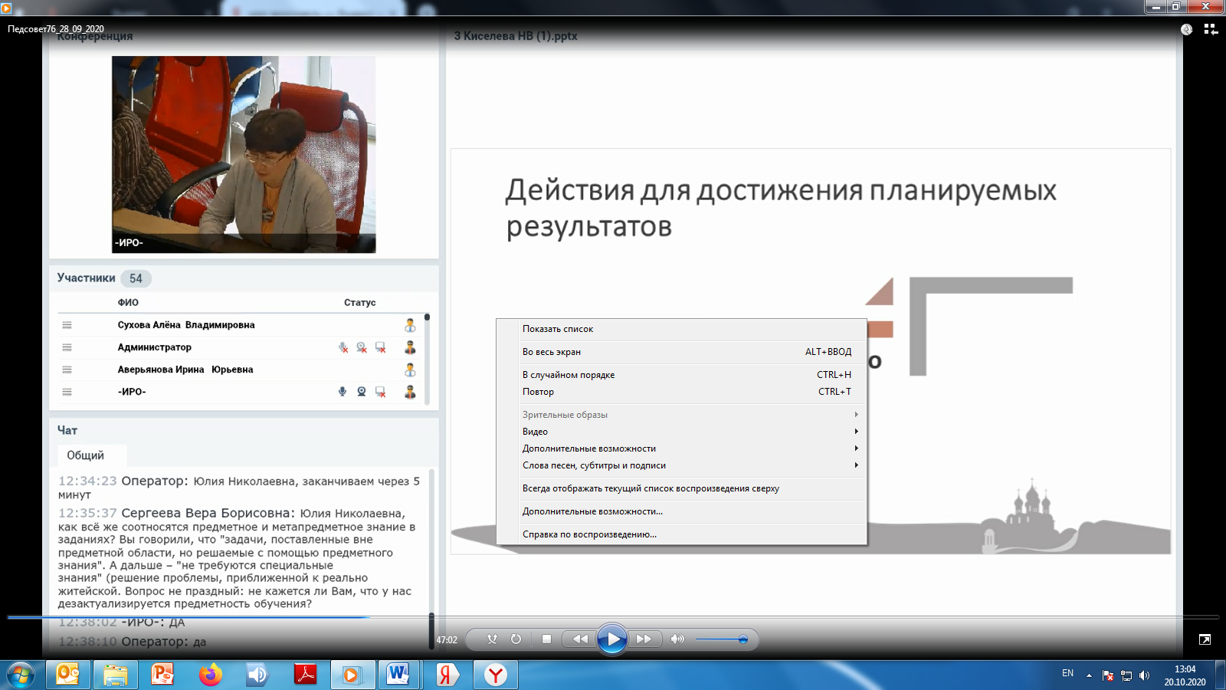Viewport: 1226px width, 690px height.
Task: Click "Аверьянова Ирина Юрьевна" participant name
Action: [x=185, y=370]
